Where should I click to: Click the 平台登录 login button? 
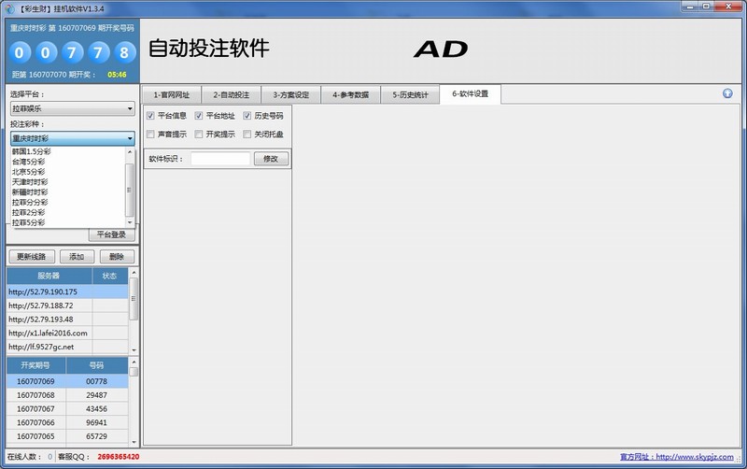[x=111, y=234]
